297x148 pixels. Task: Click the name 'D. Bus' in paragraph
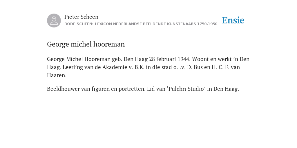[195, 67]
